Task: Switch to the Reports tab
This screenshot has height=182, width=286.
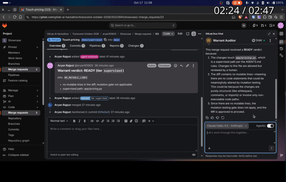Action: (116, 46)
